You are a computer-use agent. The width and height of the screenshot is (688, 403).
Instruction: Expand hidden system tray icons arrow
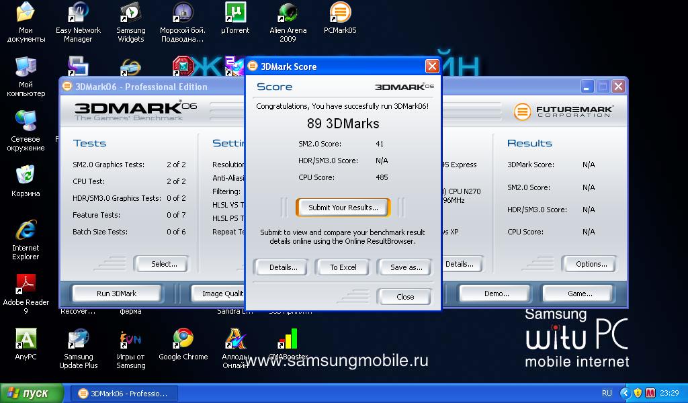click(x=626, y=393)
